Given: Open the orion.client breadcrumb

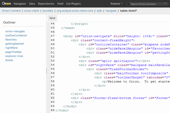Looking at the screenshot, I should (x=32, y=11).
